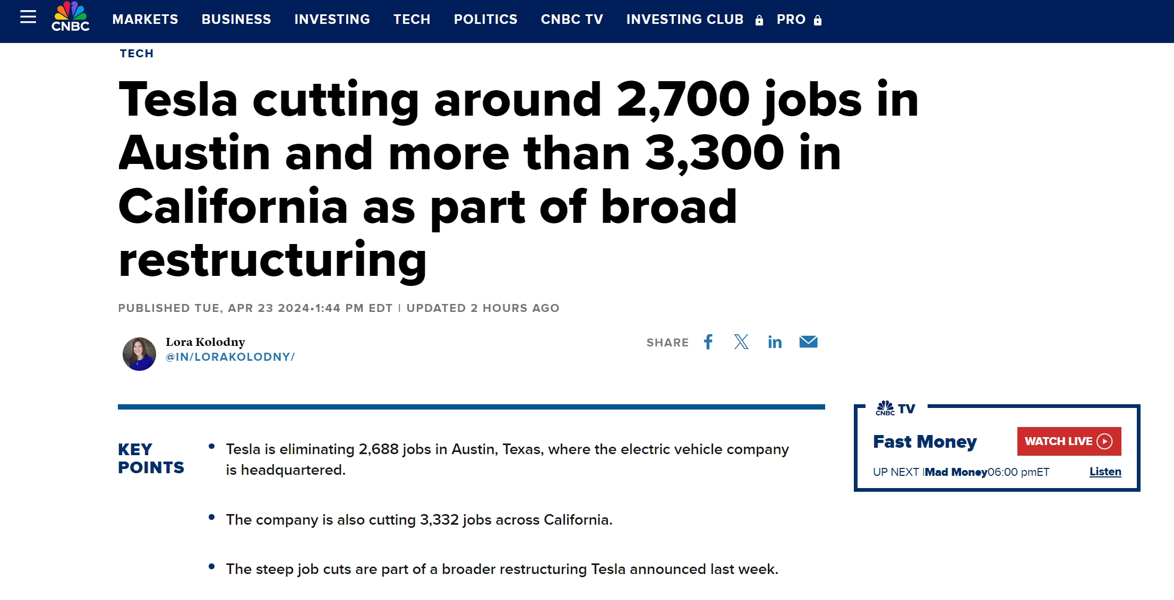Go to the Investing section
1174x600 pixels.
[332, 20]
